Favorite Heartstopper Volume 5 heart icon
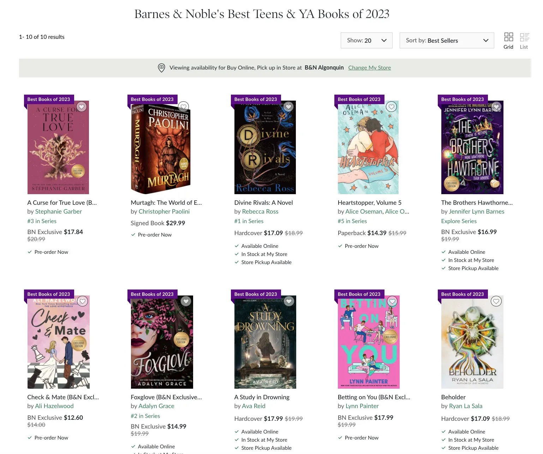 pos(392,107)
